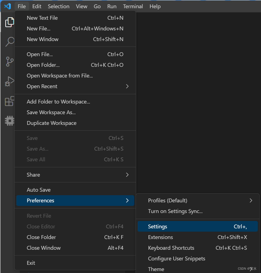This screenshot has height=273, width=261.
Task: Open the Terminal menu
Action: tap(133, 6)
